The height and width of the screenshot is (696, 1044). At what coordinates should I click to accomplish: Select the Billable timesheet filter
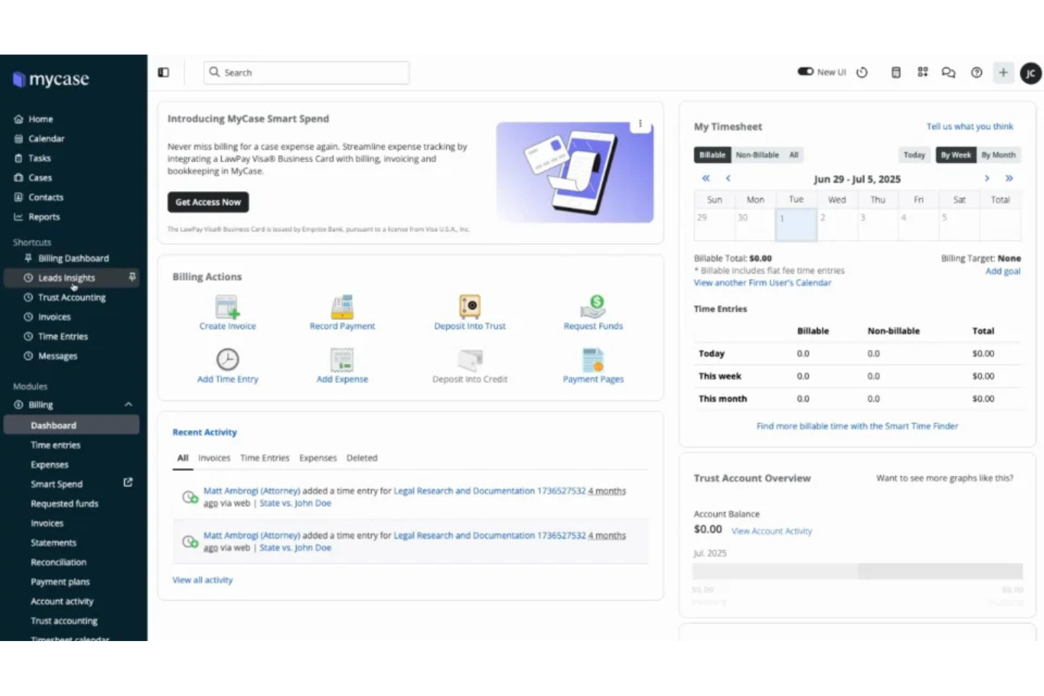pos(712,155)
